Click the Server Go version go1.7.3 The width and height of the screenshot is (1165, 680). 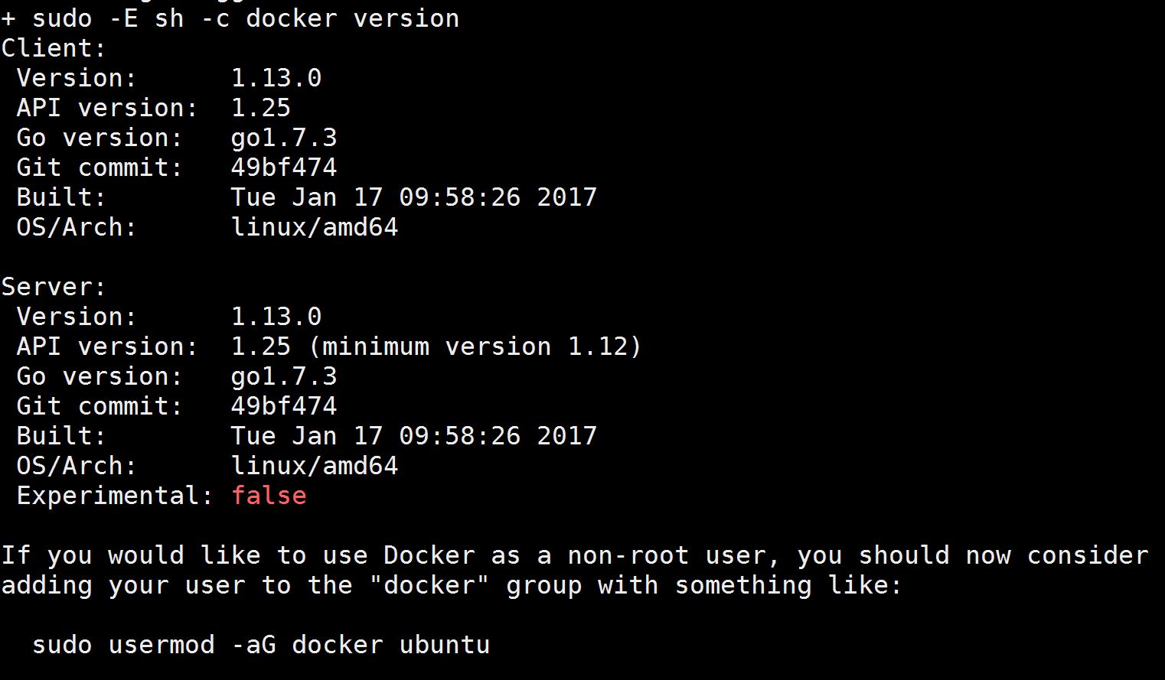coord(284,376)
